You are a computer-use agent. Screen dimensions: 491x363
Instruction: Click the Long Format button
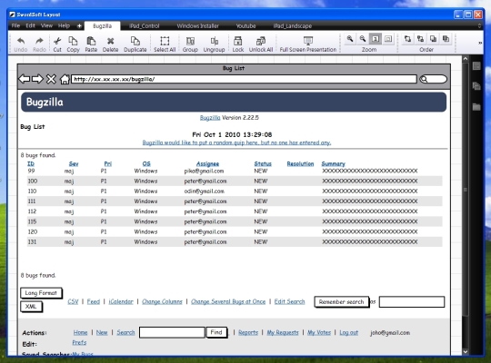coord(41,293)
